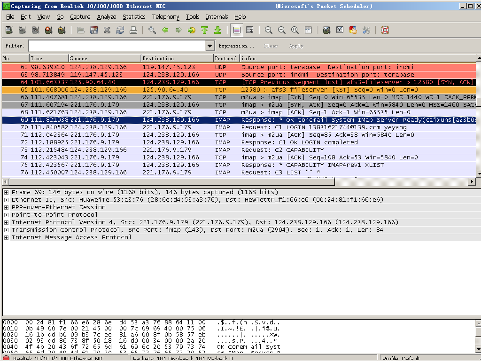
Task: Click the start new capture icon
Action: pos(35,30)
